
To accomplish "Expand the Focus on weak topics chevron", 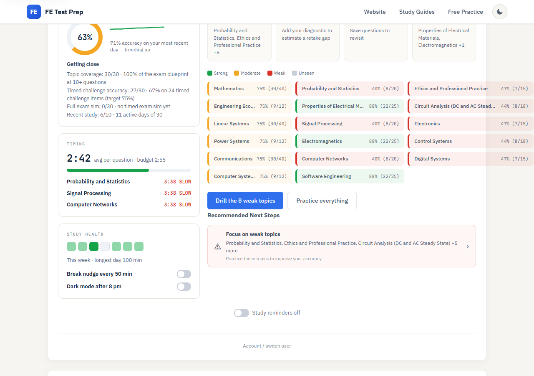I will click(x=468, y=246).
